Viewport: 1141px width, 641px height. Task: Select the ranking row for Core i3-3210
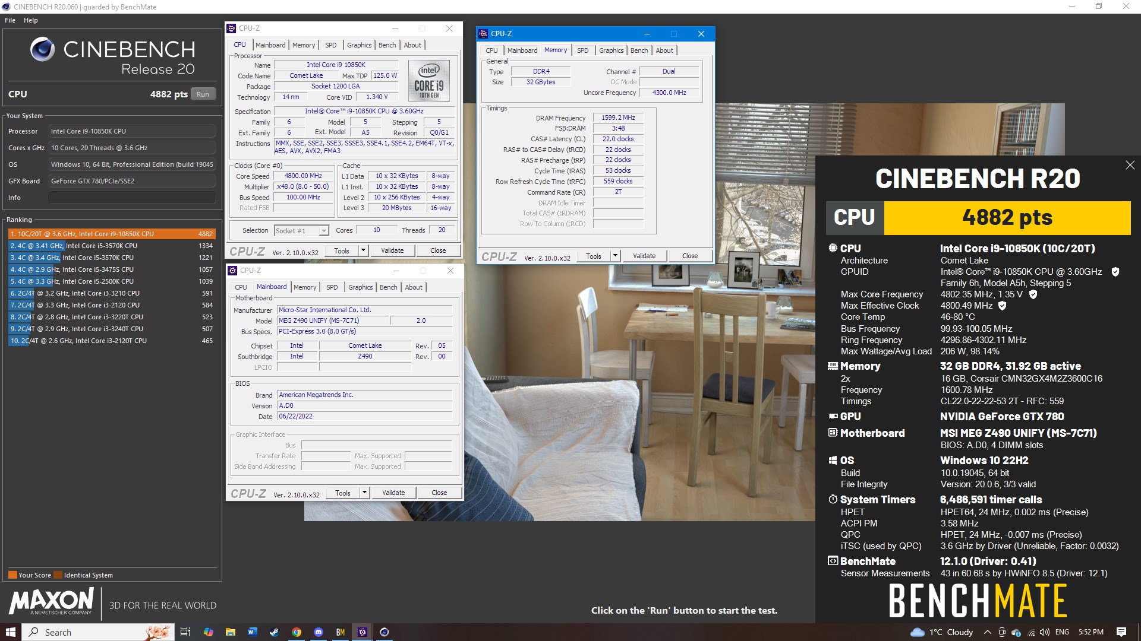111,293
